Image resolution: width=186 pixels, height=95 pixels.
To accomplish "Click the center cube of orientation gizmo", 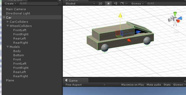I will pyautogui.click(x=175, y=19).
